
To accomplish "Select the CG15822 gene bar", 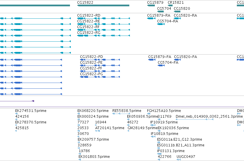I will click(x=103, y=5).
